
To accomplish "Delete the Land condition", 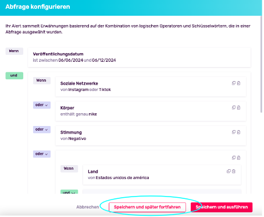I will [x=234, y=171].
